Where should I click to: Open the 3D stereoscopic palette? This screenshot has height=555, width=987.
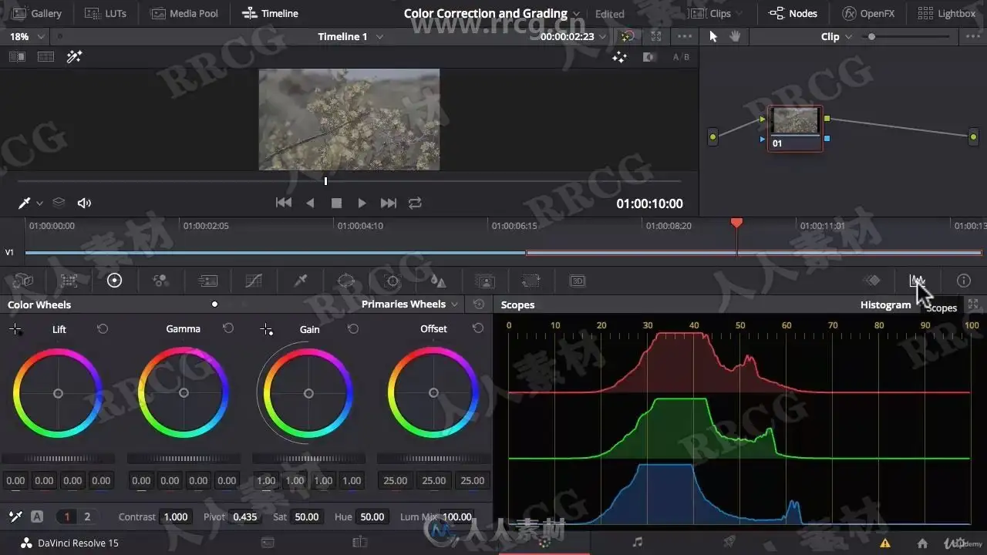[x=578, y=281]
